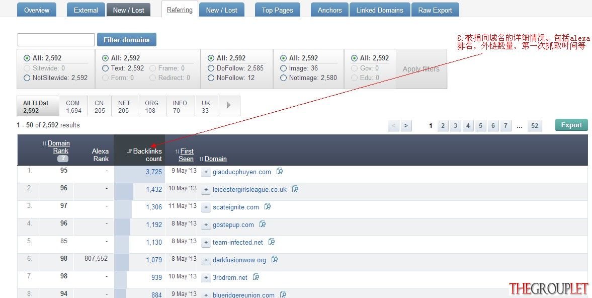Show more TLD tabs arrow
This screenshot has height=298, width=592.
click(229, 106)
